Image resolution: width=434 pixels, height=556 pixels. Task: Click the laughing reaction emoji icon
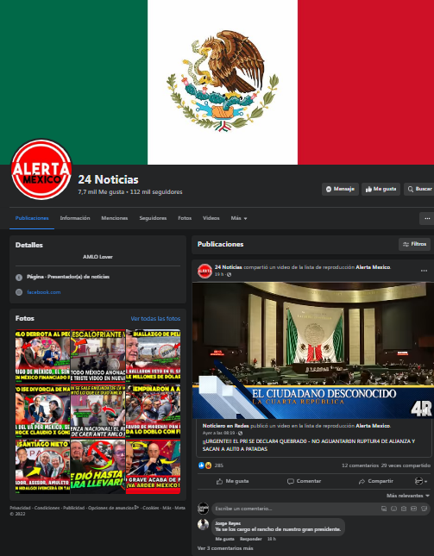208,465
